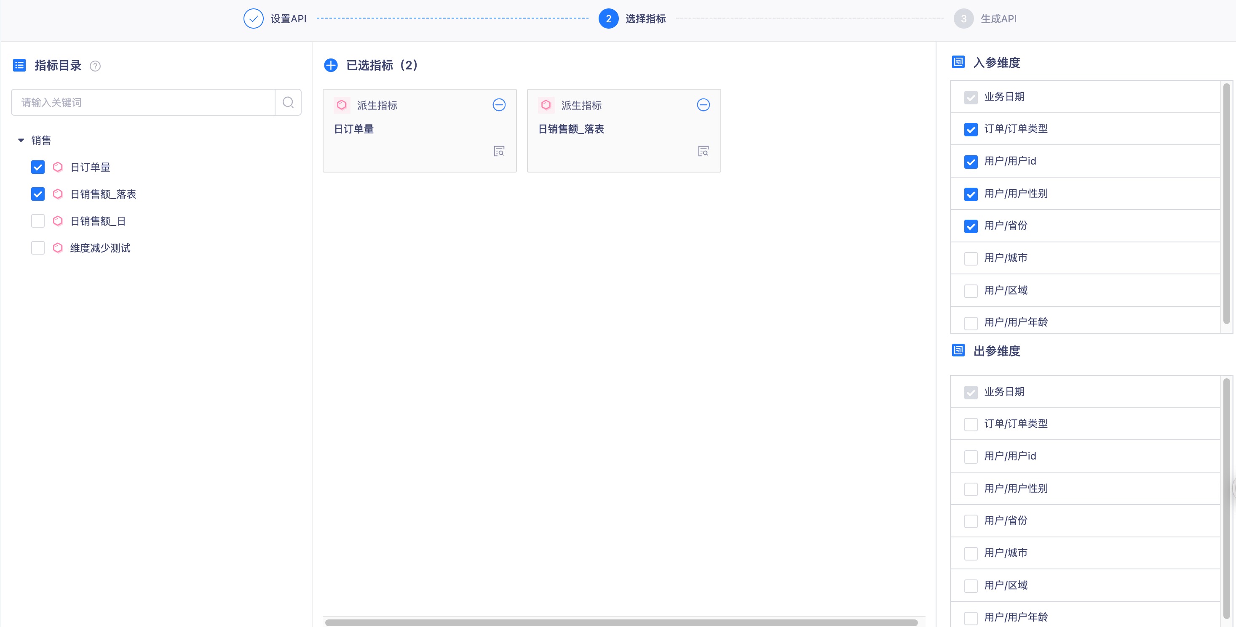This screenshot has width=1236, height=627.
Task: Remove 日订单量 card with minus icon
Action: pyautogui.click(x=499, y=105)
